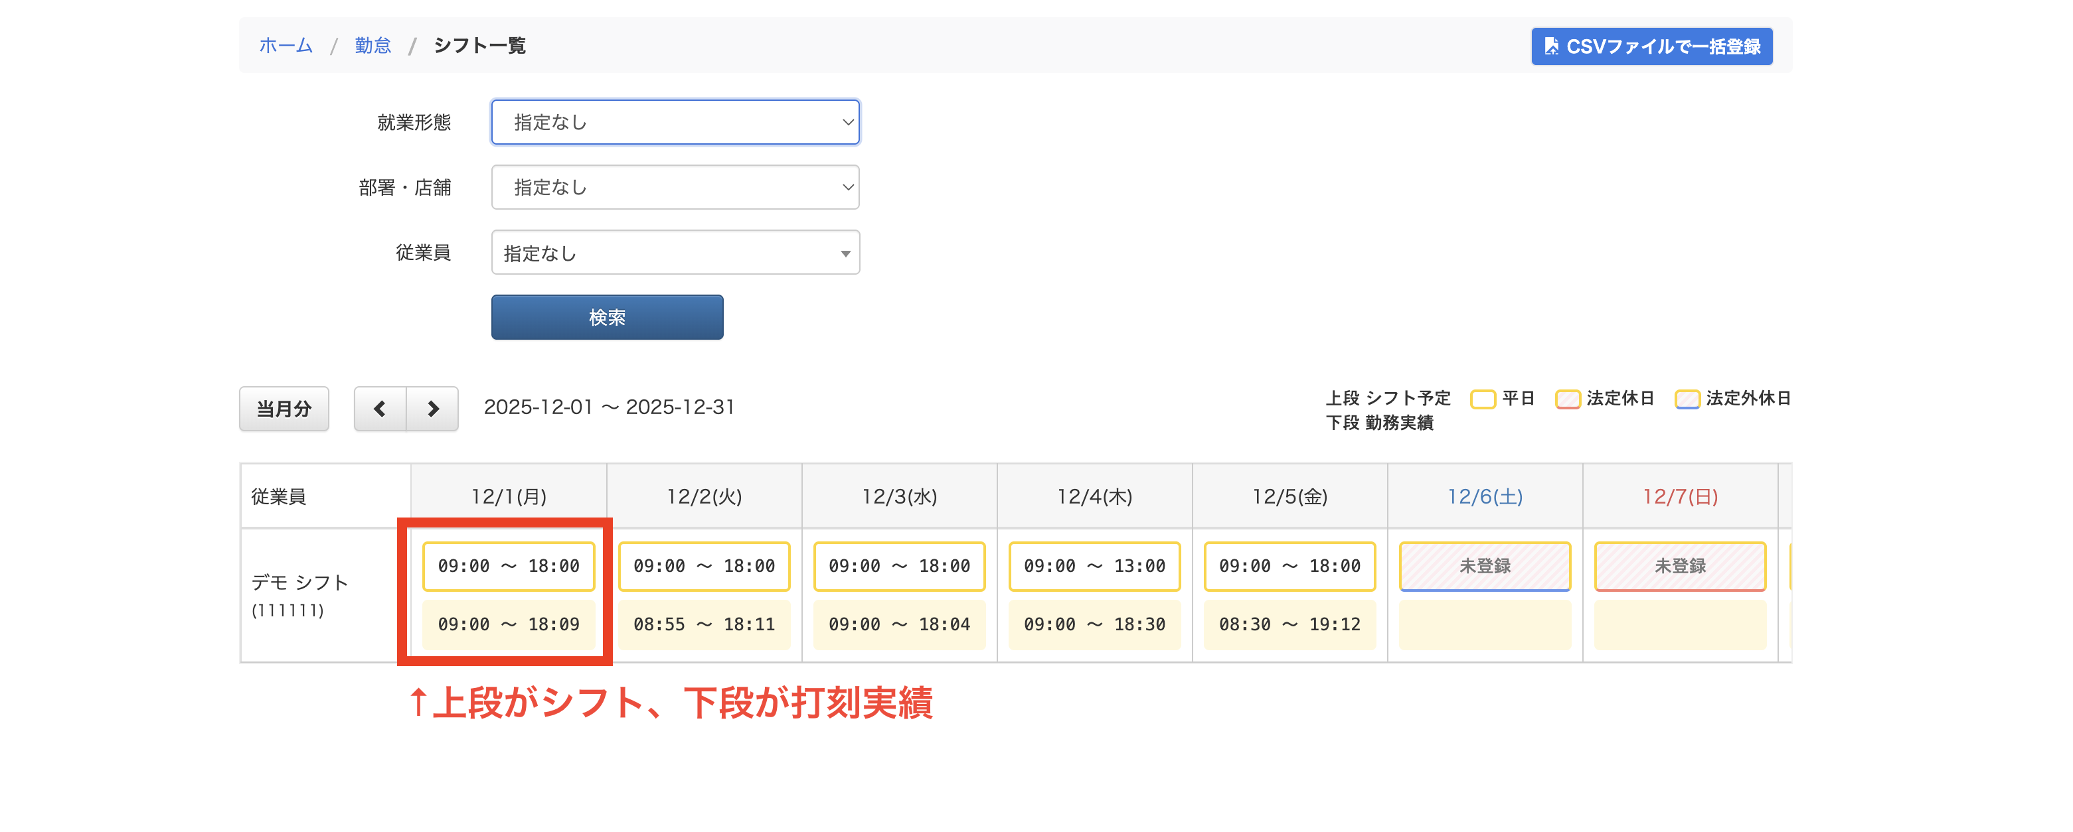Image resolution: width=2073 pixels, height=832 pixels.
Task: Click the ホーム breadcrumb link
Action: [286, 46]
